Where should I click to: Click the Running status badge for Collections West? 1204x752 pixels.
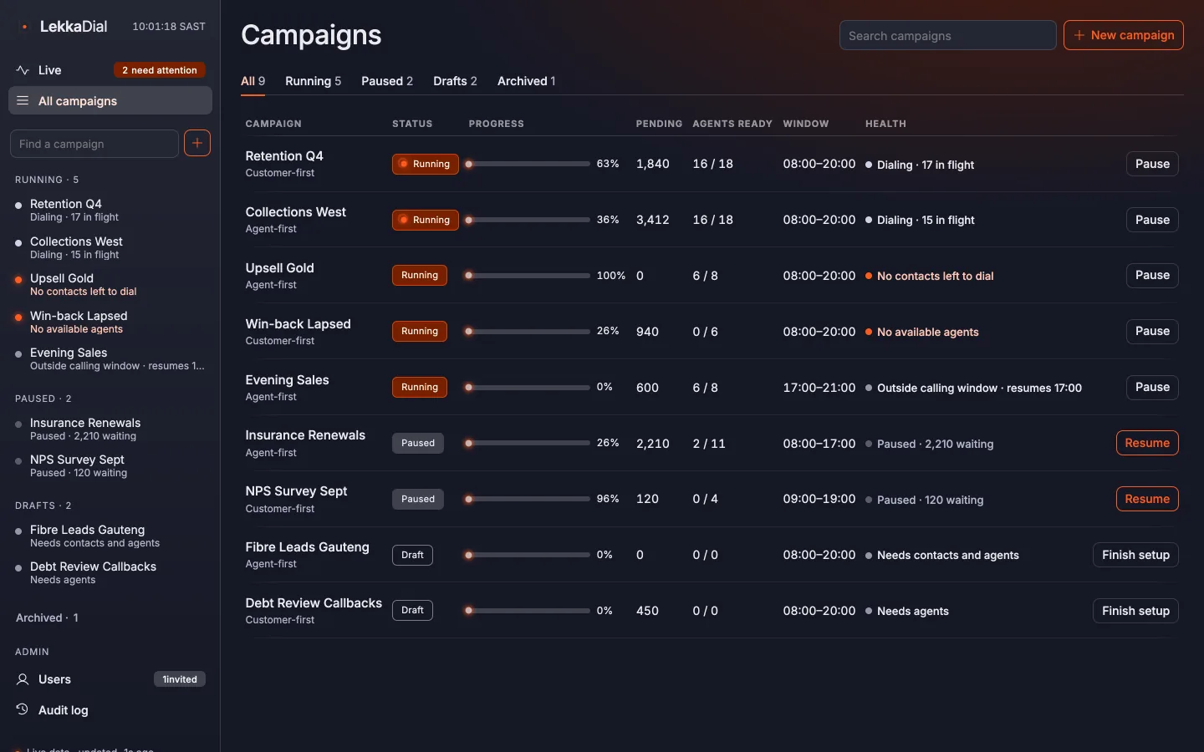[x=426, y=220]
